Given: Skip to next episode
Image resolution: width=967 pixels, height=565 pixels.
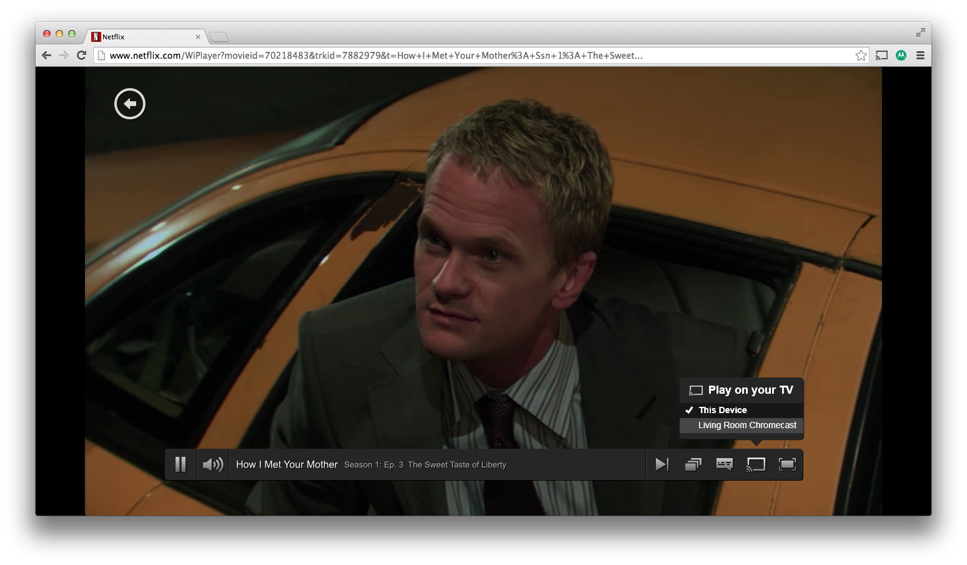Looking at the screenshot, I should coord(662,464).
